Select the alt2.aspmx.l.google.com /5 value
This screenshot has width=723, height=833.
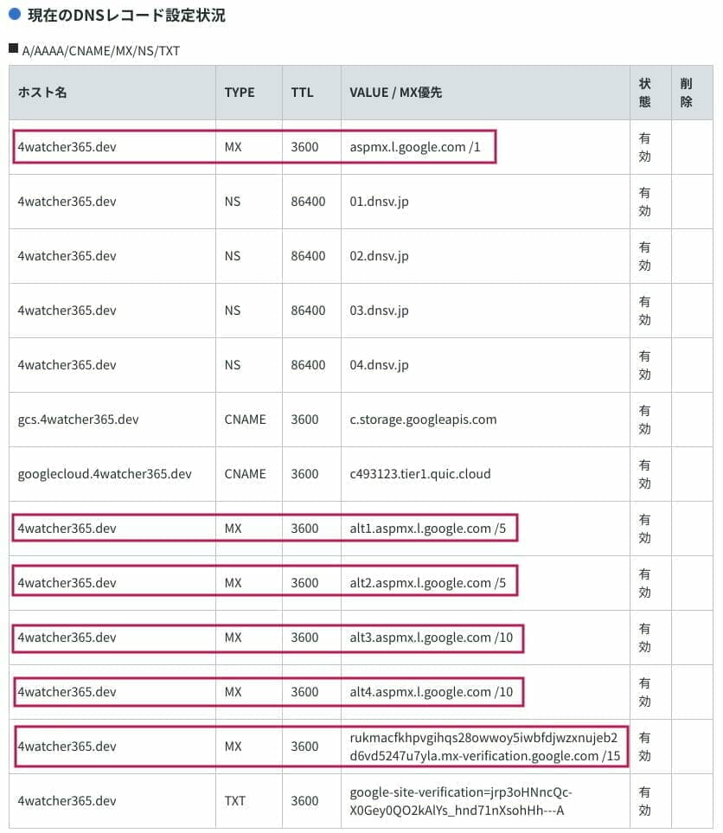(427, 583)
